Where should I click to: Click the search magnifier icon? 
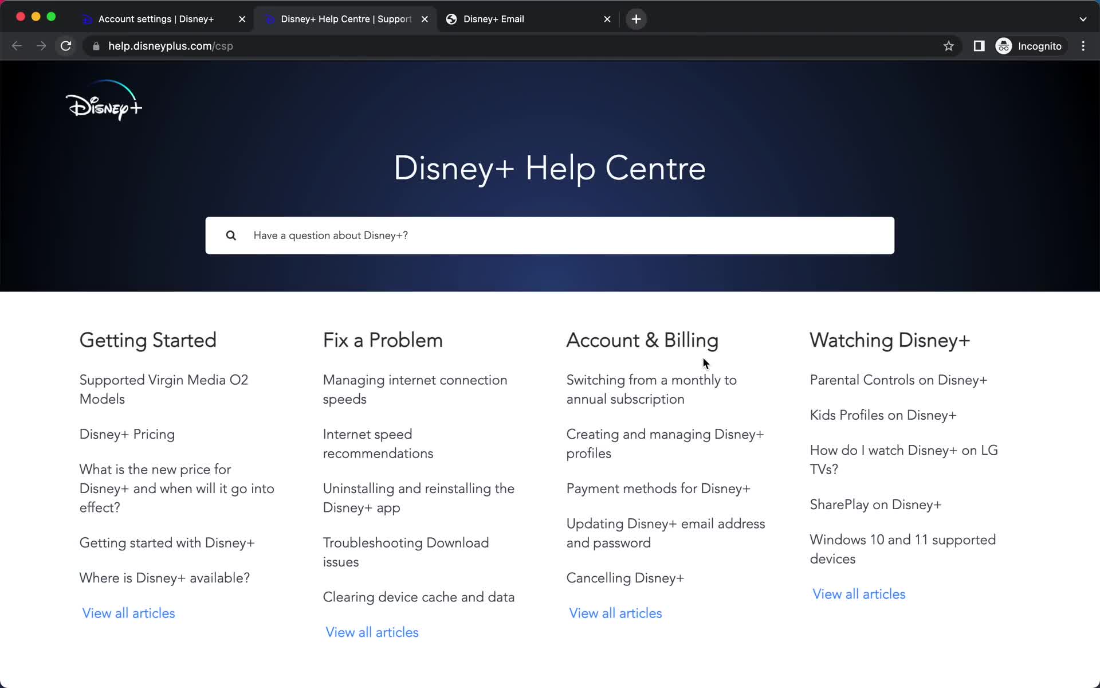231,236
